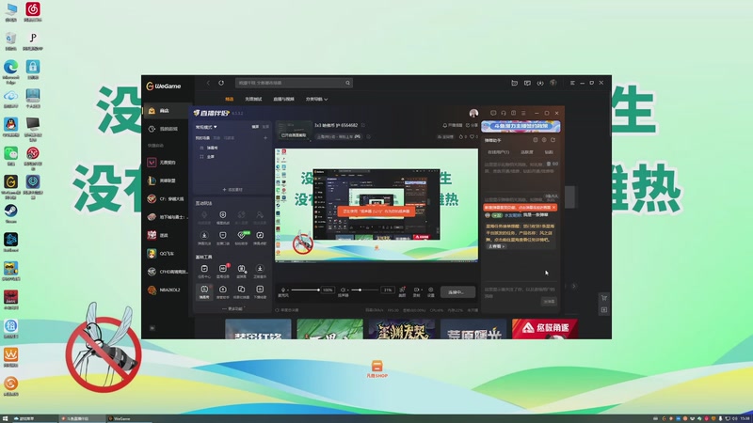Expand 更多功能 at bottom of tools
Image resolution: width=753 pixels, height=423 pixels.
pyautogui.click(x=233, y=309)
